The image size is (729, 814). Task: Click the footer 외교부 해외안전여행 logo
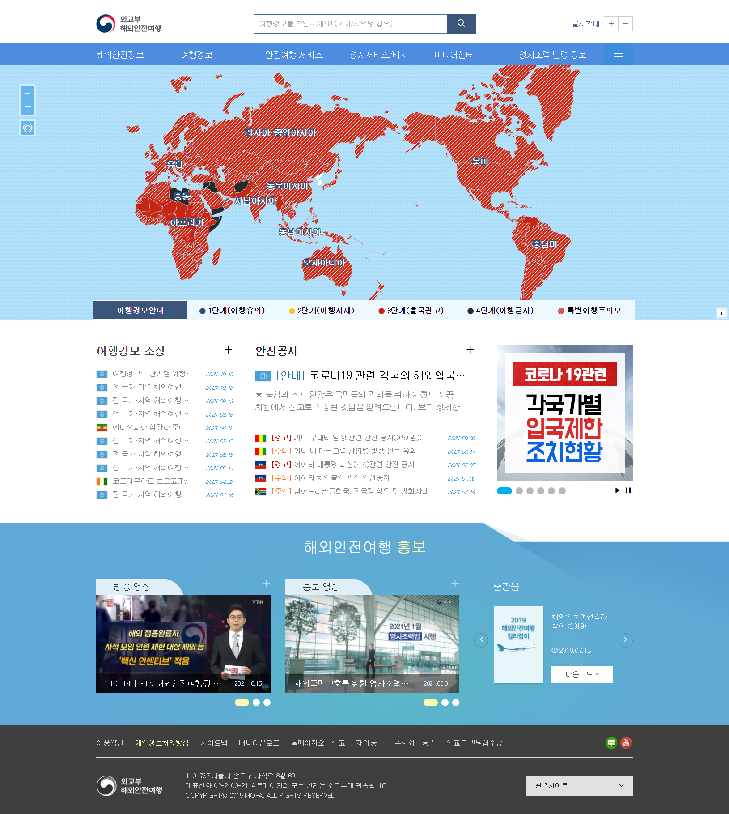pyautogui.click(x=129, y=786)
